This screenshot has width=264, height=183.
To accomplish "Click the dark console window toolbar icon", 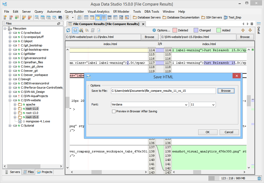I will (x=60, y=17).
